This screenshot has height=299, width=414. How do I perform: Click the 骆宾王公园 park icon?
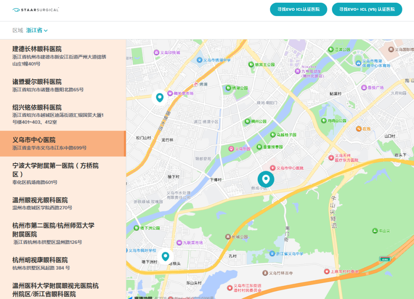(x=251, y=64)
